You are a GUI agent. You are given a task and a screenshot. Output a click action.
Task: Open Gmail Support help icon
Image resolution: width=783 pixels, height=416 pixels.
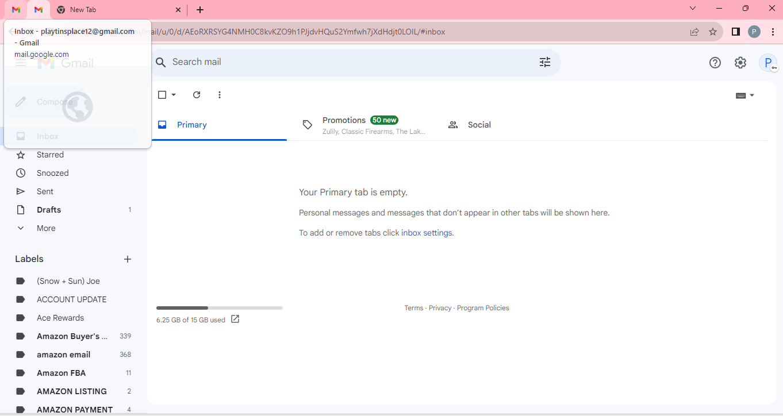click(715, 63)
